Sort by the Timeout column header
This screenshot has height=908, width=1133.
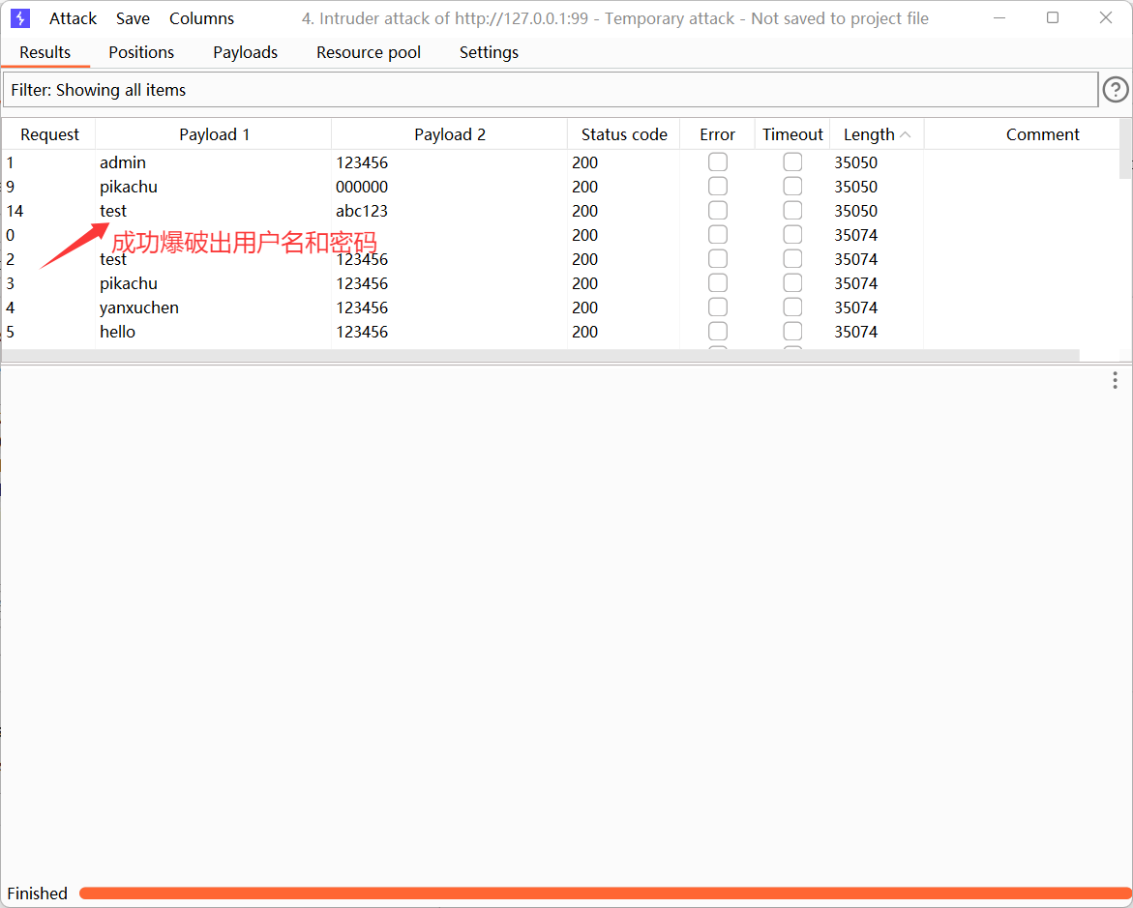[792, 134]
